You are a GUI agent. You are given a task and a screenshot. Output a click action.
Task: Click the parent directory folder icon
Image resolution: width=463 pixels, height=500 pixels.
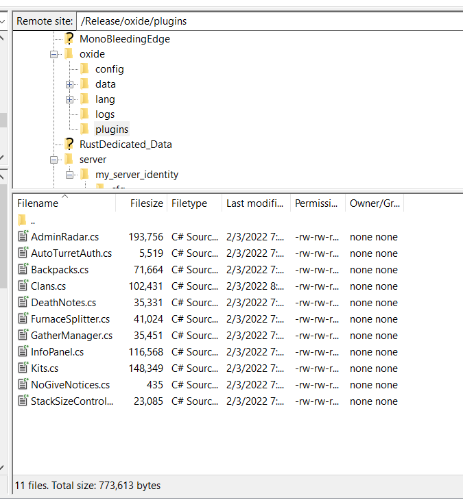pyautogui.click(x=22, y=220)
